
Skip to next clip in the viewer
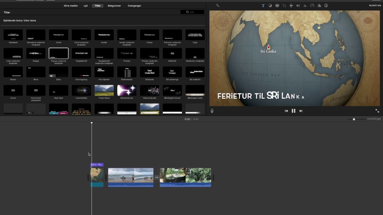click(301, 111)
